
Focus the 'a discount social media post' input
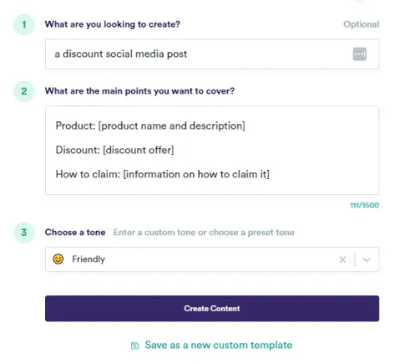click(212, 54)
